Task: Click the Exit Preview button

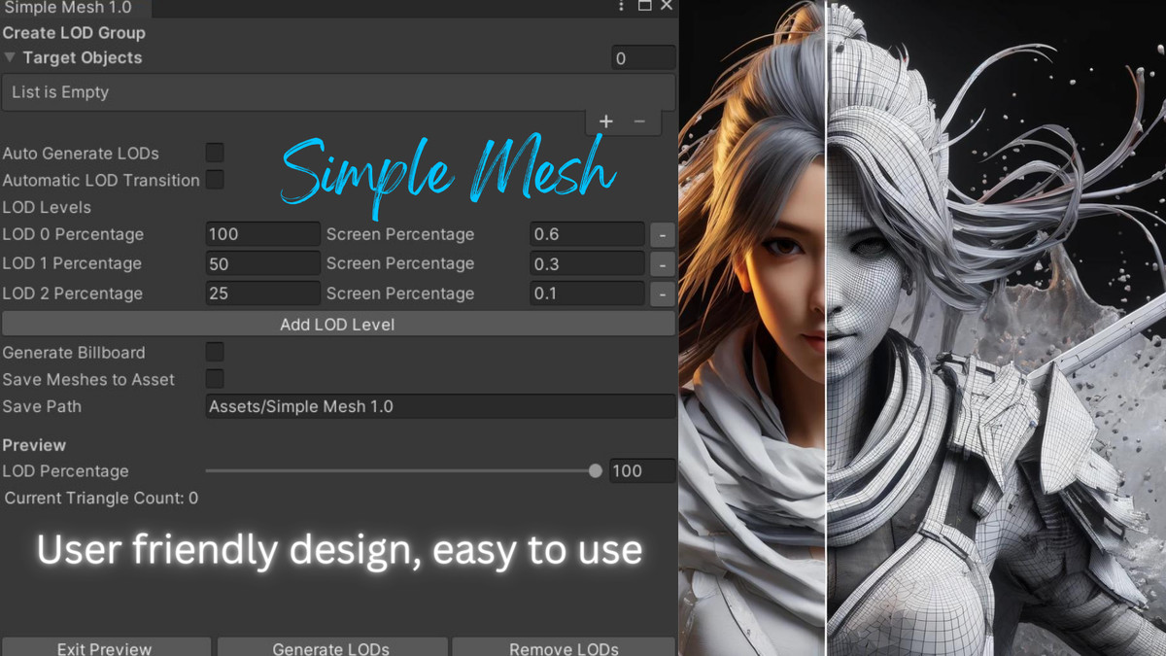Action: (106, 647)
